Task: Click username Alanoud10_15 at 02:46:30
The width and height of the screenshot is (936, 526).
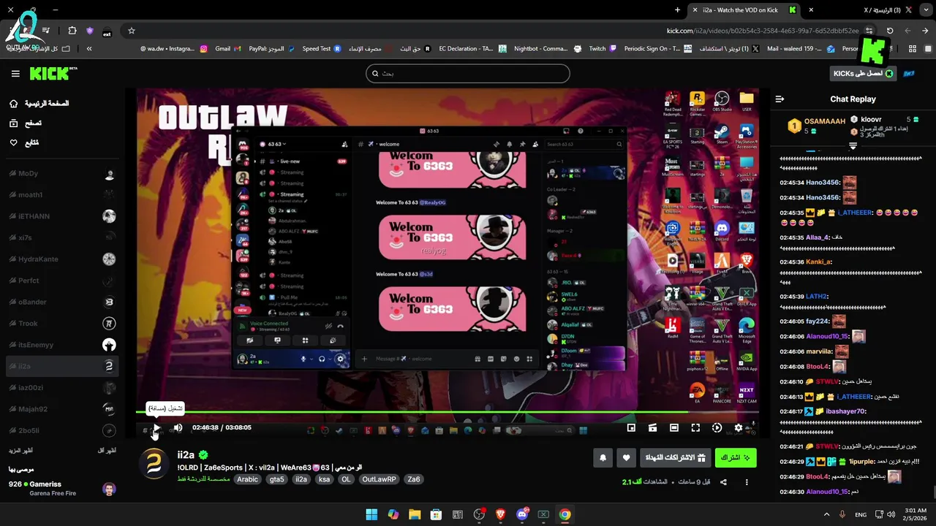Action: (829, 492)
